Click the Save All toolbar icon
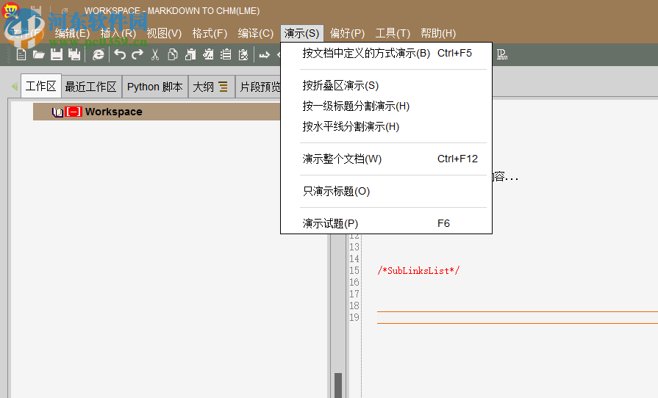This screenshot has height=398, width=658. 74,54
